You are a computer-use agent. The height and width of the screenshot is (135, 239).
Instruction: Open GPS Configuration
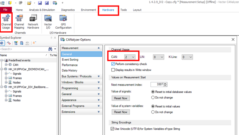[63, 22]
